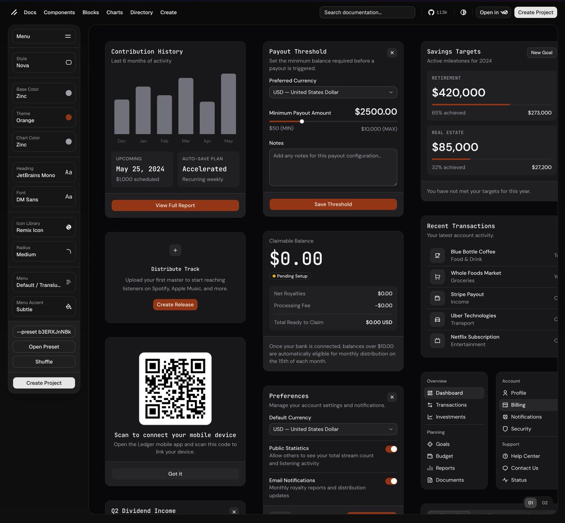Image resolution: width=565 pixels, height=523 pixels.
Task: Click the Status pulse icon
Action: pos(505,480)
